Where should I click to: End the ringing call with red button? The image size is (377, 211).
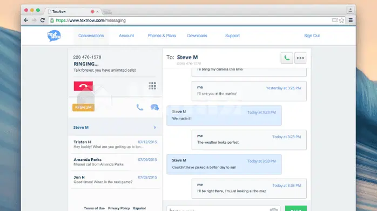click(83, 86)
